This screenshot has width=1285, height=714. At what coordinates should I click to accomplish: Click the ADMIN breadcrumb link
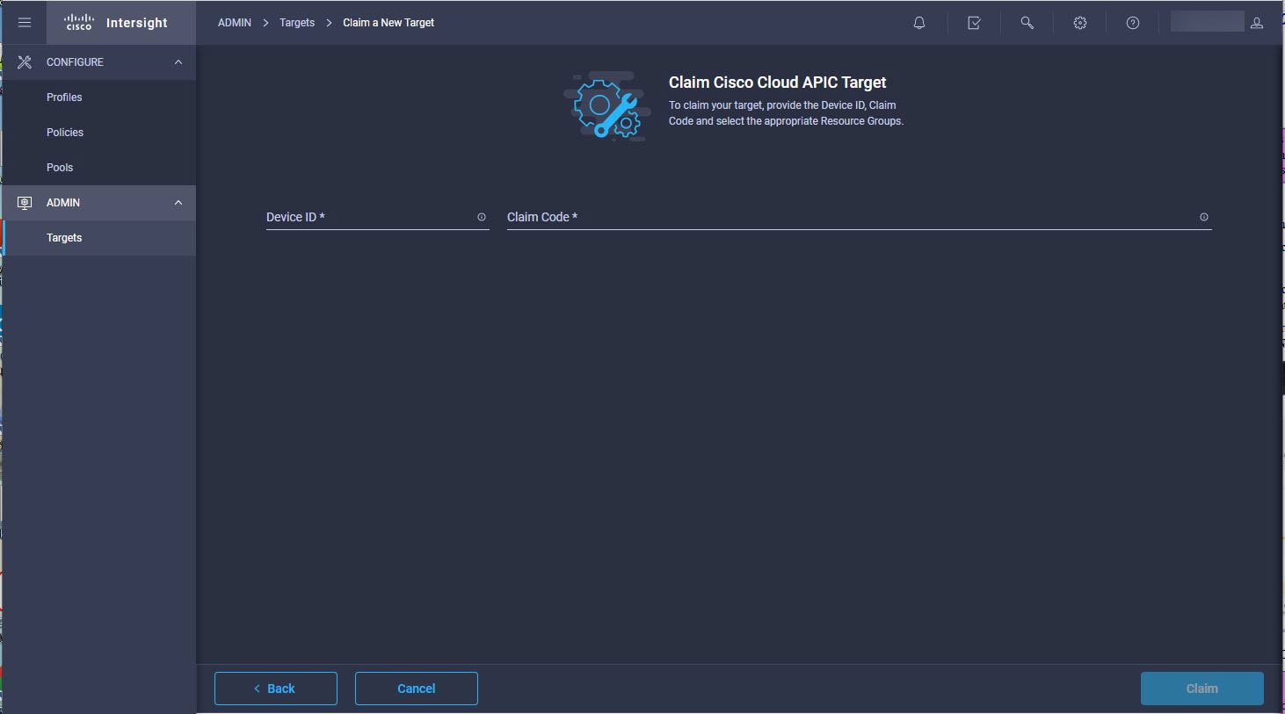235,23
